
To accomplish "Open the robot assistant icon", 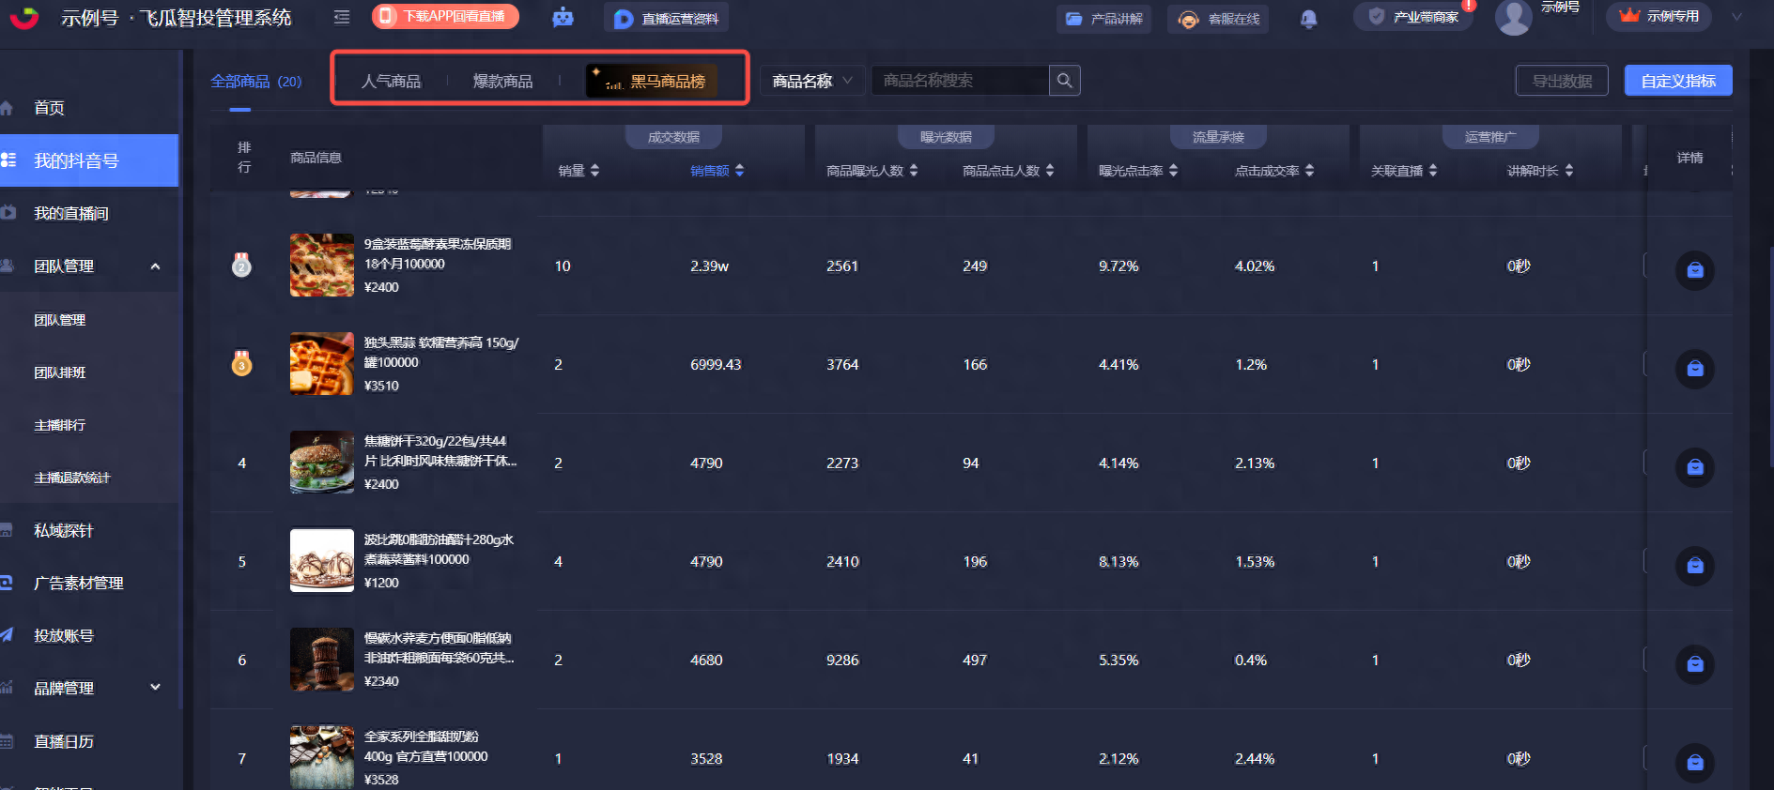I will 563,17.
